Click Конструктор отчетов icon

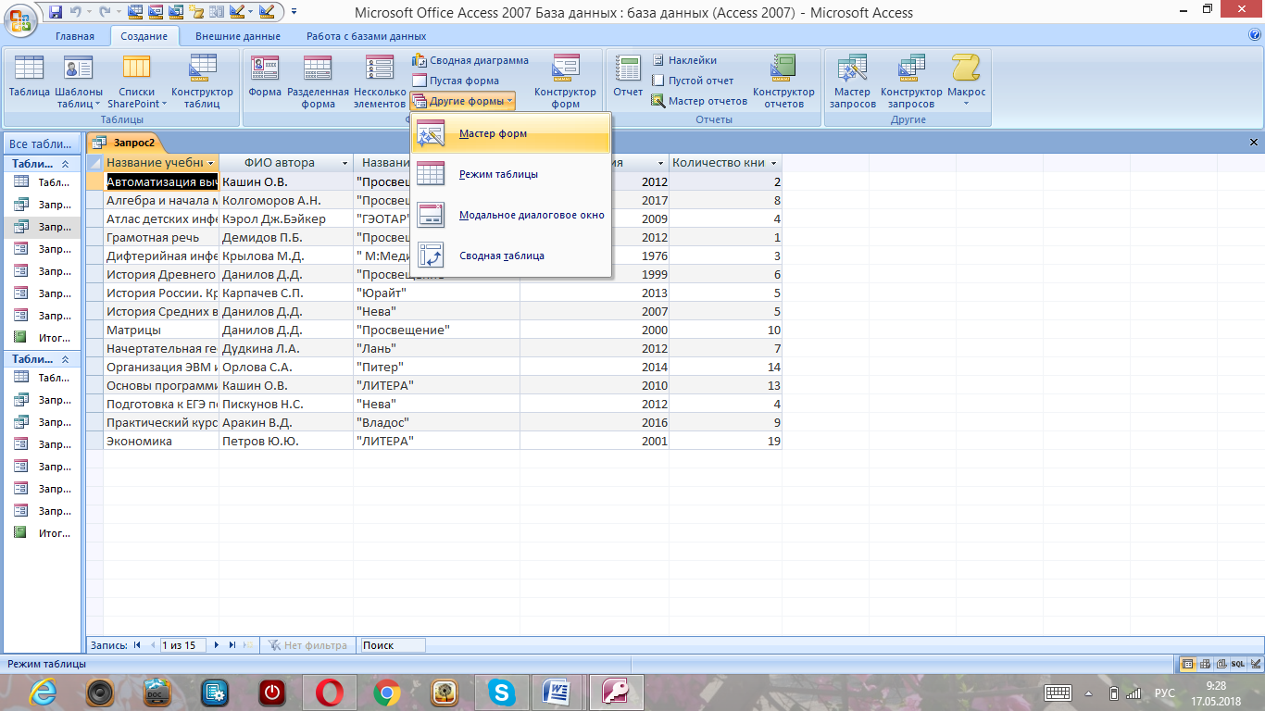(x=783, y=81)
